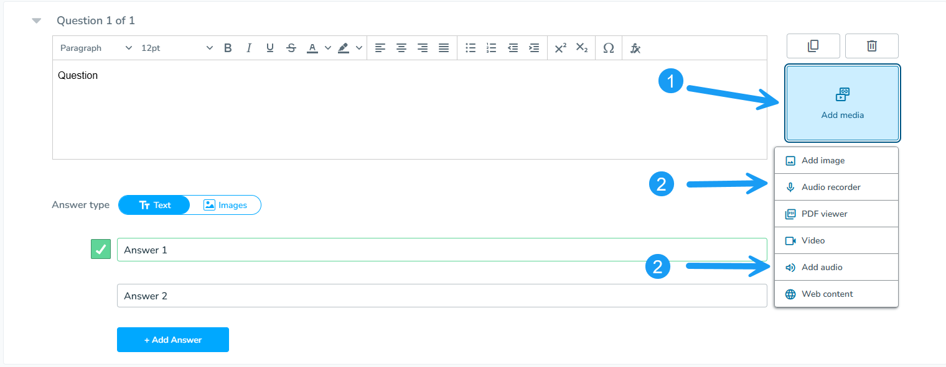Choose Add image from media menu

coord(836,160)
